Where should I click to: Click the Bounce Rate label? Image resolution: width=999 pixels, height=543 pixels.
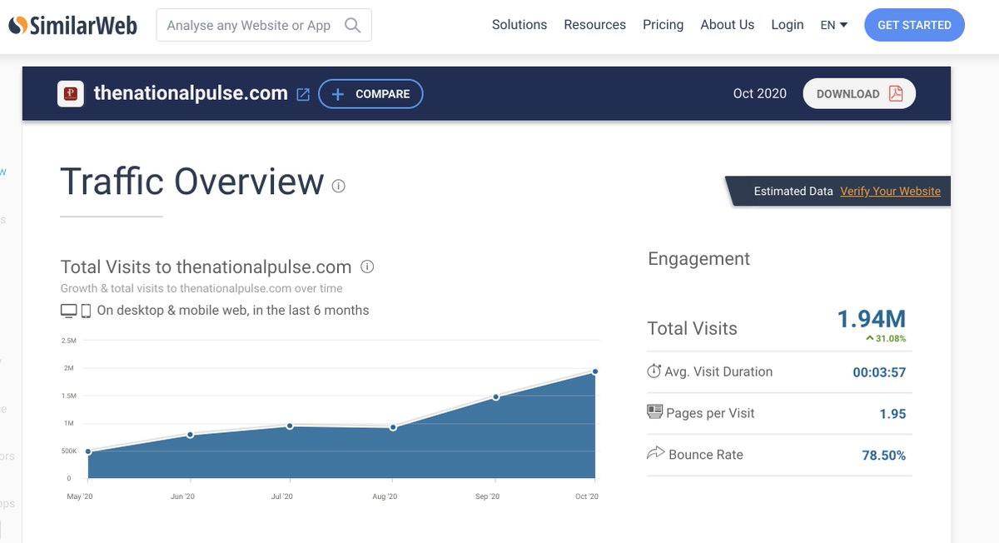[706, 455]
